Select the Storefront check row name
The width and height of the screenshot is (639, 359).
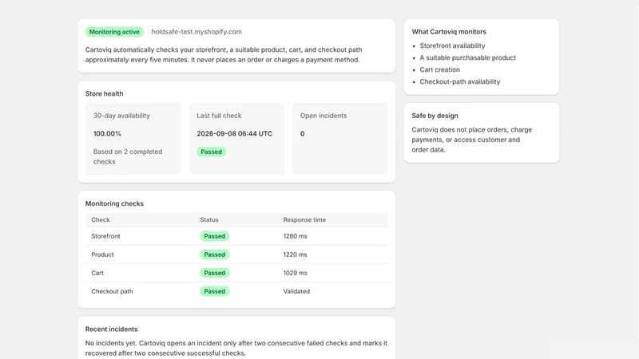105,236
